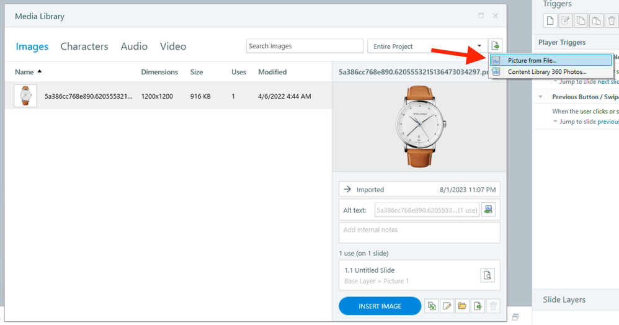The width and height of the screenshot is (619, 325).
Task: Click copy trigger icon in Triggers panel
Action: pyautogui.click(x=581, y=20)
